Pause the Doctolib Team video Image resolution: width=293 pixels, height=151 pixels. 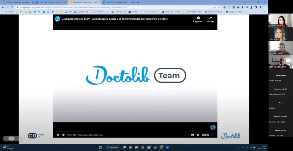58,135
